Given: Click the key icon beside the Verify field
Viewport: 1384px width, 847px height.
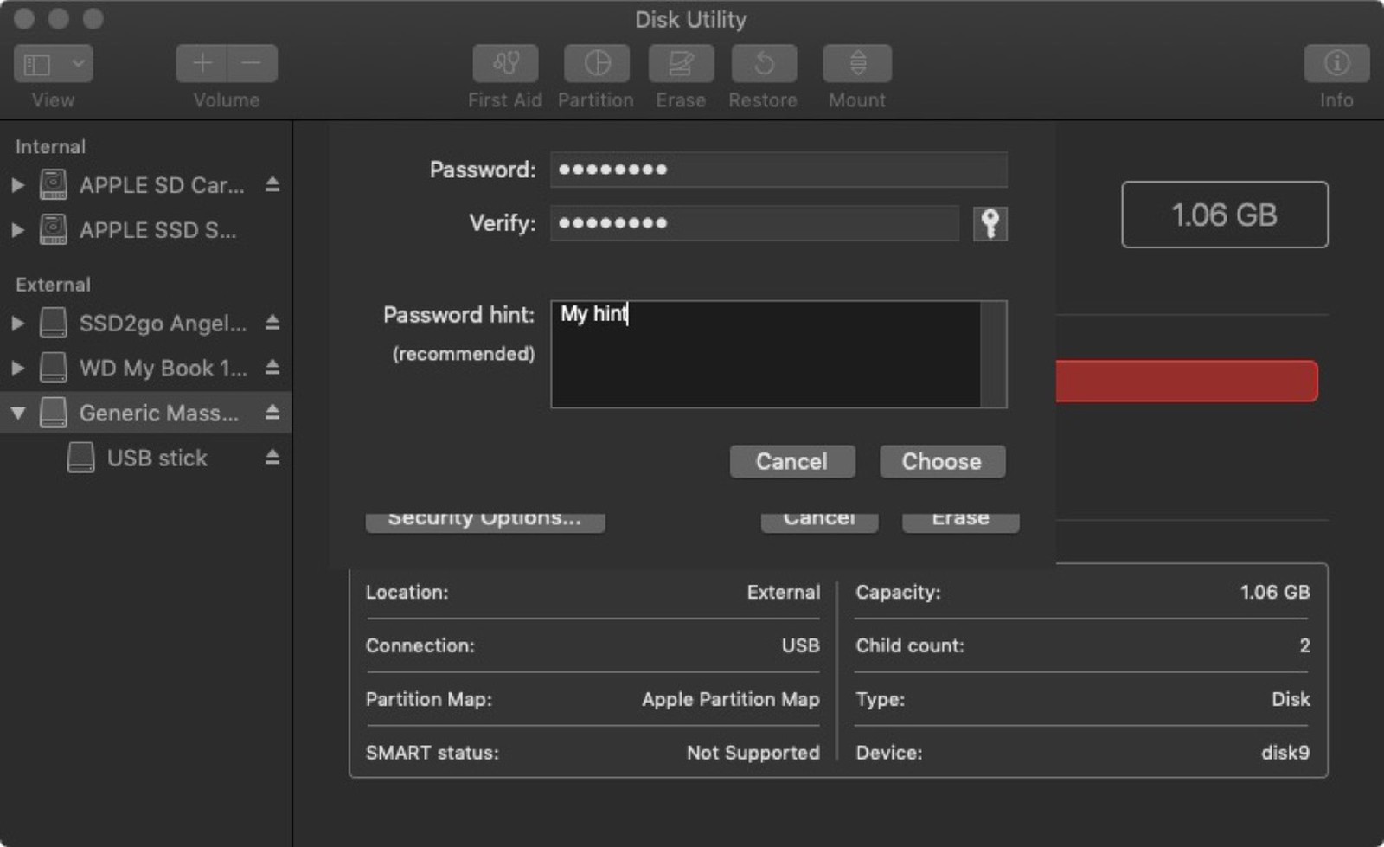Looking at the screenshot, I should (990, 223).
